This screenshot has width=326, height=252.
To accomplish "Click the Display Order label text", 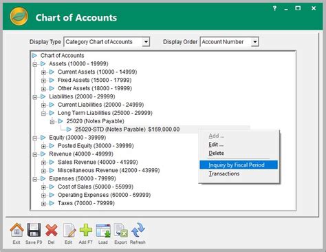I will click(x=180, y=42).
